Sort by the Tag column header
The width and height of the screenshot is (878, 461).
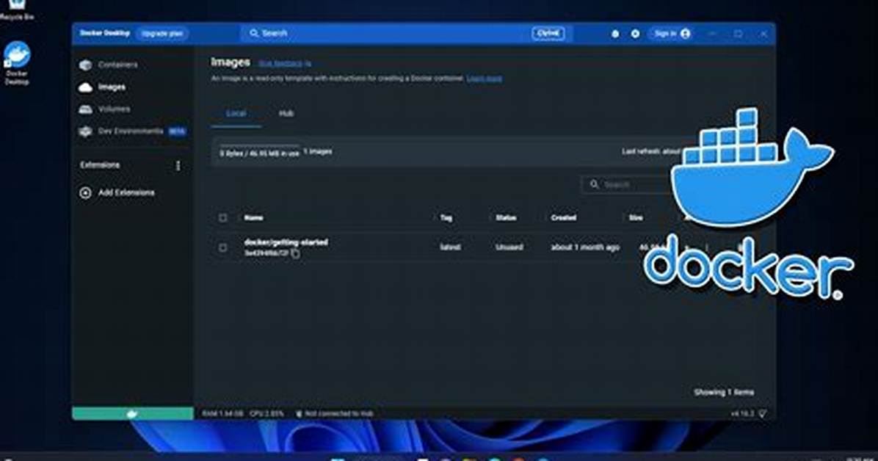446,218
